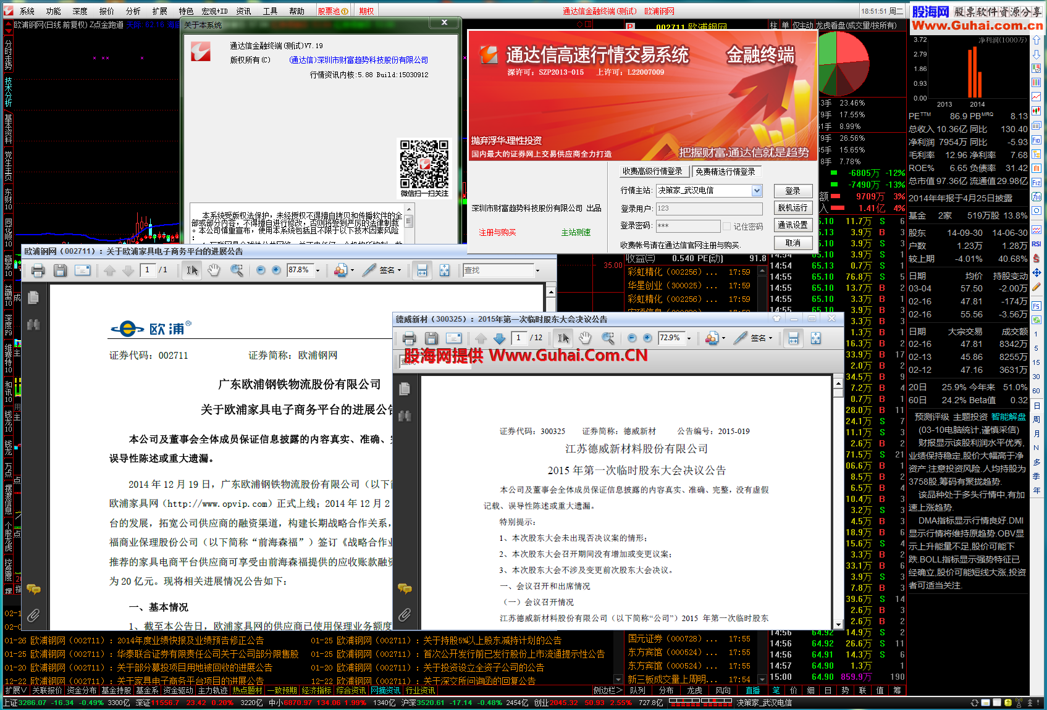Image resolution: width=1047 pixels, height=710 pixels.
Task: Click the 脱机运行 button
Action: 793,208
